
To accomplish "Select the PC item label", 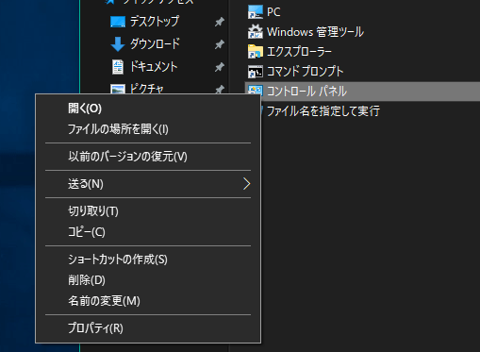I will [x=273, y=12].
